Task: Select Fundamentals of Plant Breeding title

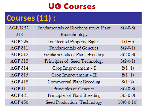Action: point(74,55)
